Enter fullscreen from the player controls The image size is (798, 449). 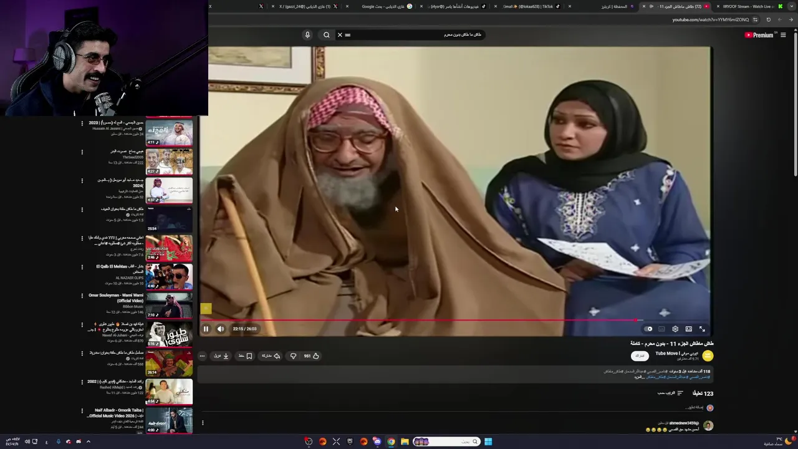[x=702, y=329]
